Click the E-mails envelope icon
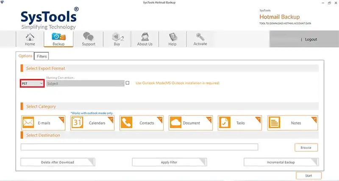The width and height of the screenshot is (339, 181). coord(28,122)
